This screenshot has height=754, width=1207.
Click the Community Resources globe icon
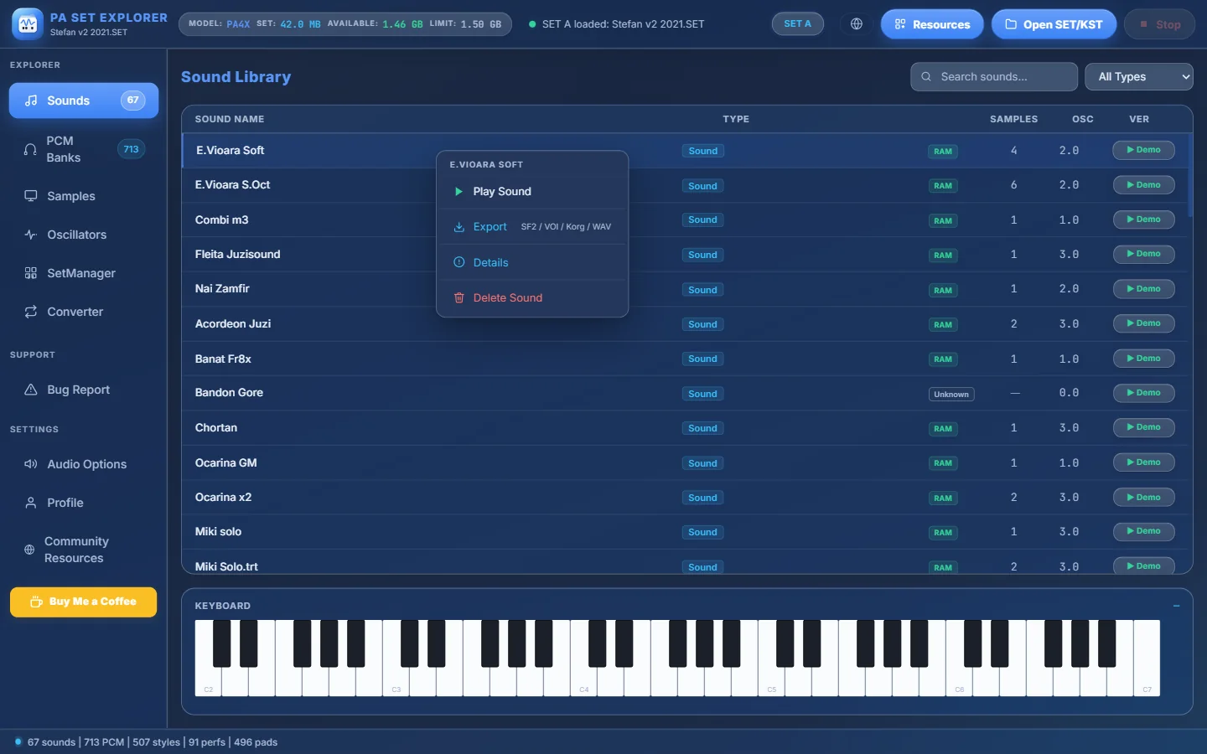(29, 550)
